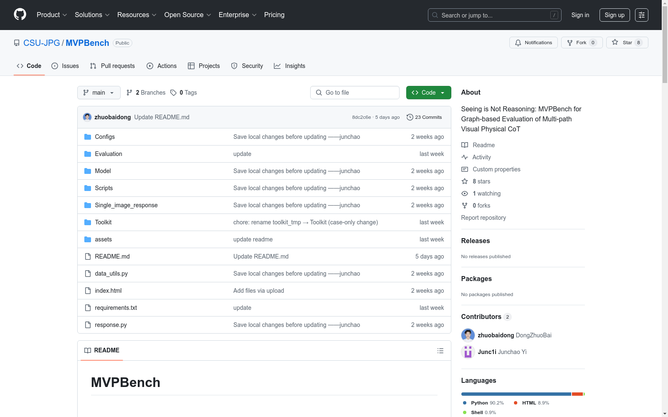Open the data_utils.py file
The width and height of the screenshot is (668, 417).
tap(111, 274)
